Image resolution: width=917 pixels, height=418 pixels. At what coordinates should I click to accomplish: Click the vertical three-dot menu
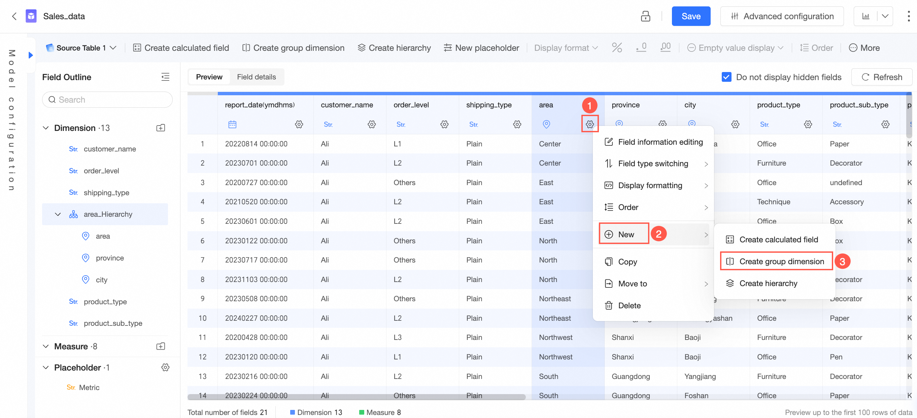coord(908,16)
